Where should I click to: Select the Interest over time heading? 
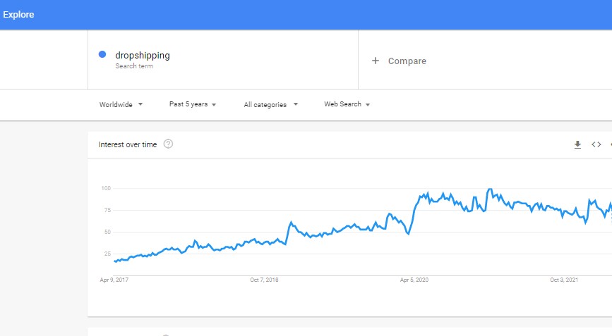(x=128, y=144)
